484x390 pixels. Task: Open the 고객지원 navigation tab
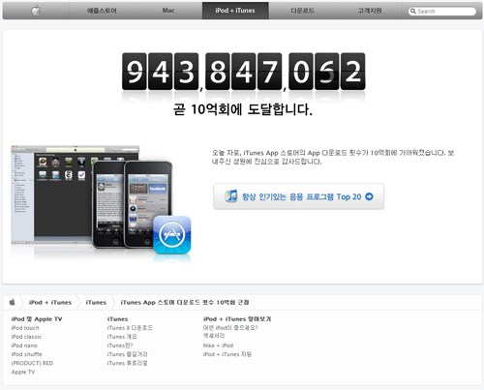(x=370, y=11)
